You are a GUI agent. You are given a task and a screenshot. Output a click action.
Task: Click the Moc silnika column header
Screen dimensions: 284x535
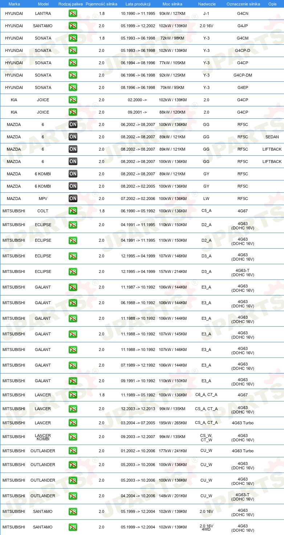(173, 4)
